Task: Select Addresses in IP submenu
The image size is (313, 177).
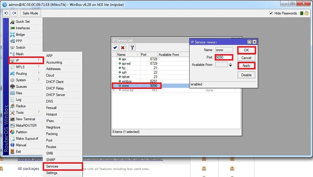Action: (63, 69)
